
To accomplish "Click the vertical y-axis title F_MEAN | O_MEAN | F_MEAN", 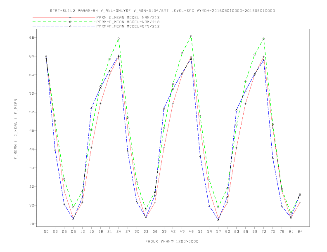I will (x=16, y=129).
